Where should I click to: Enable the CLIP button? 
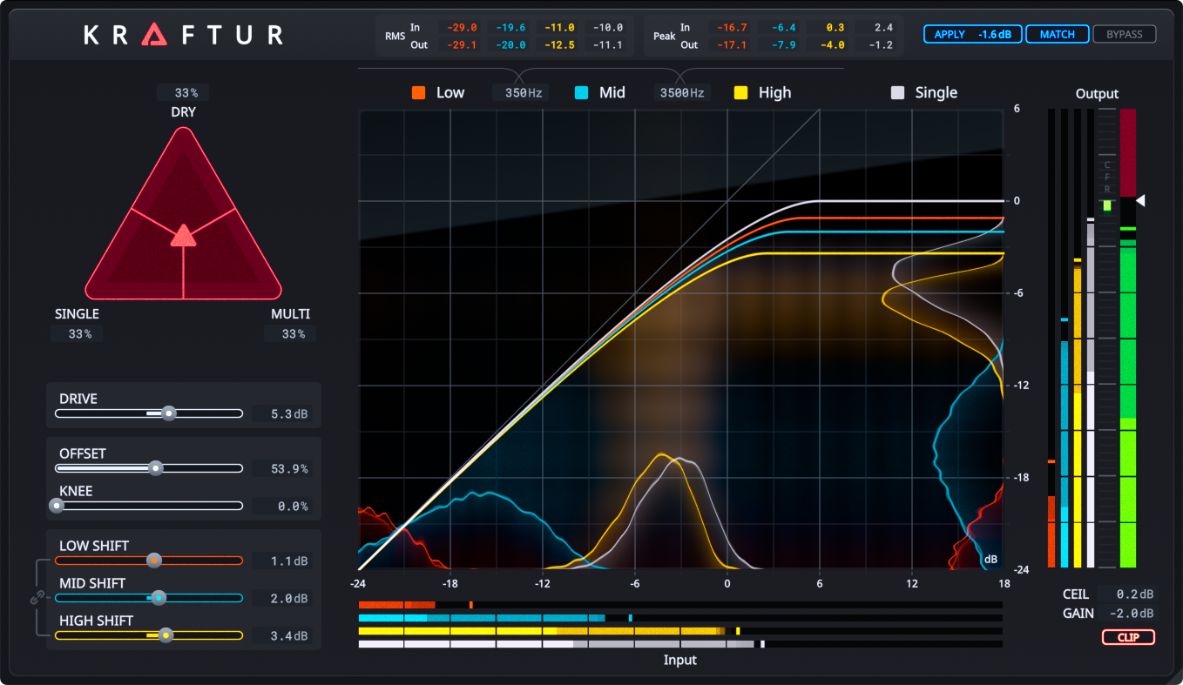[1127, 637]
